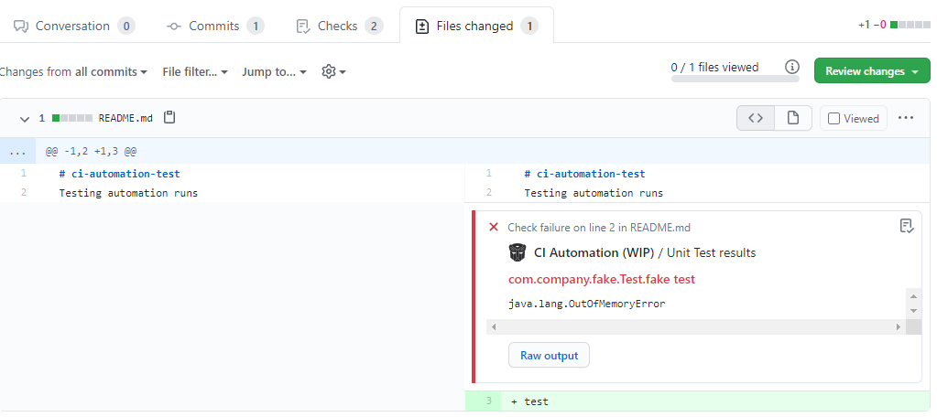The height and width of the screenshot is (417, 937).
Task: Click the +1 −0 diffstat indicator
Action: tap(894, 25)
